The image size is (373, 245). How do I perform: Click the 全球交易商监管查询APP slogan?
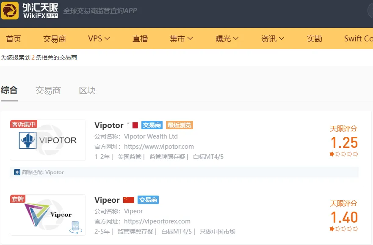100,11
